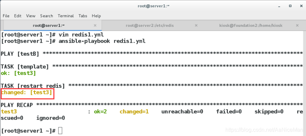
Task: Open the Tabs menu
Action: tap(83, 16)
